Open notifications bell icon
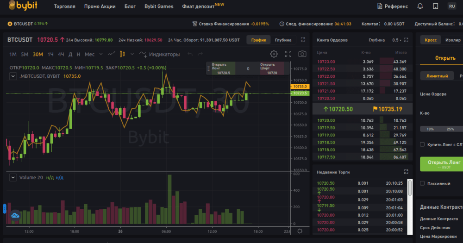The image size is (463, 243). tap(420, 6)
